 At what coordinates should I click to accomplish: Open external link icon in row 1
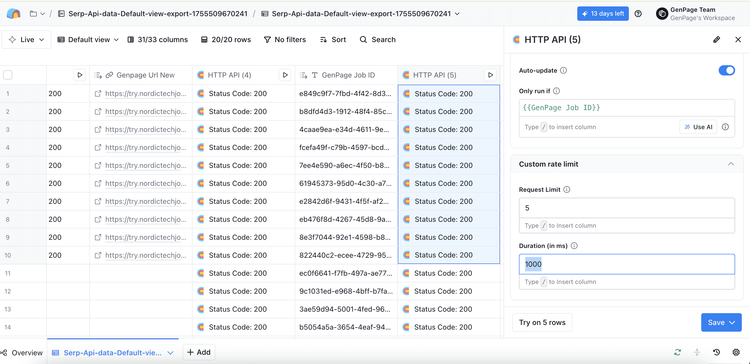click(98, 93)
